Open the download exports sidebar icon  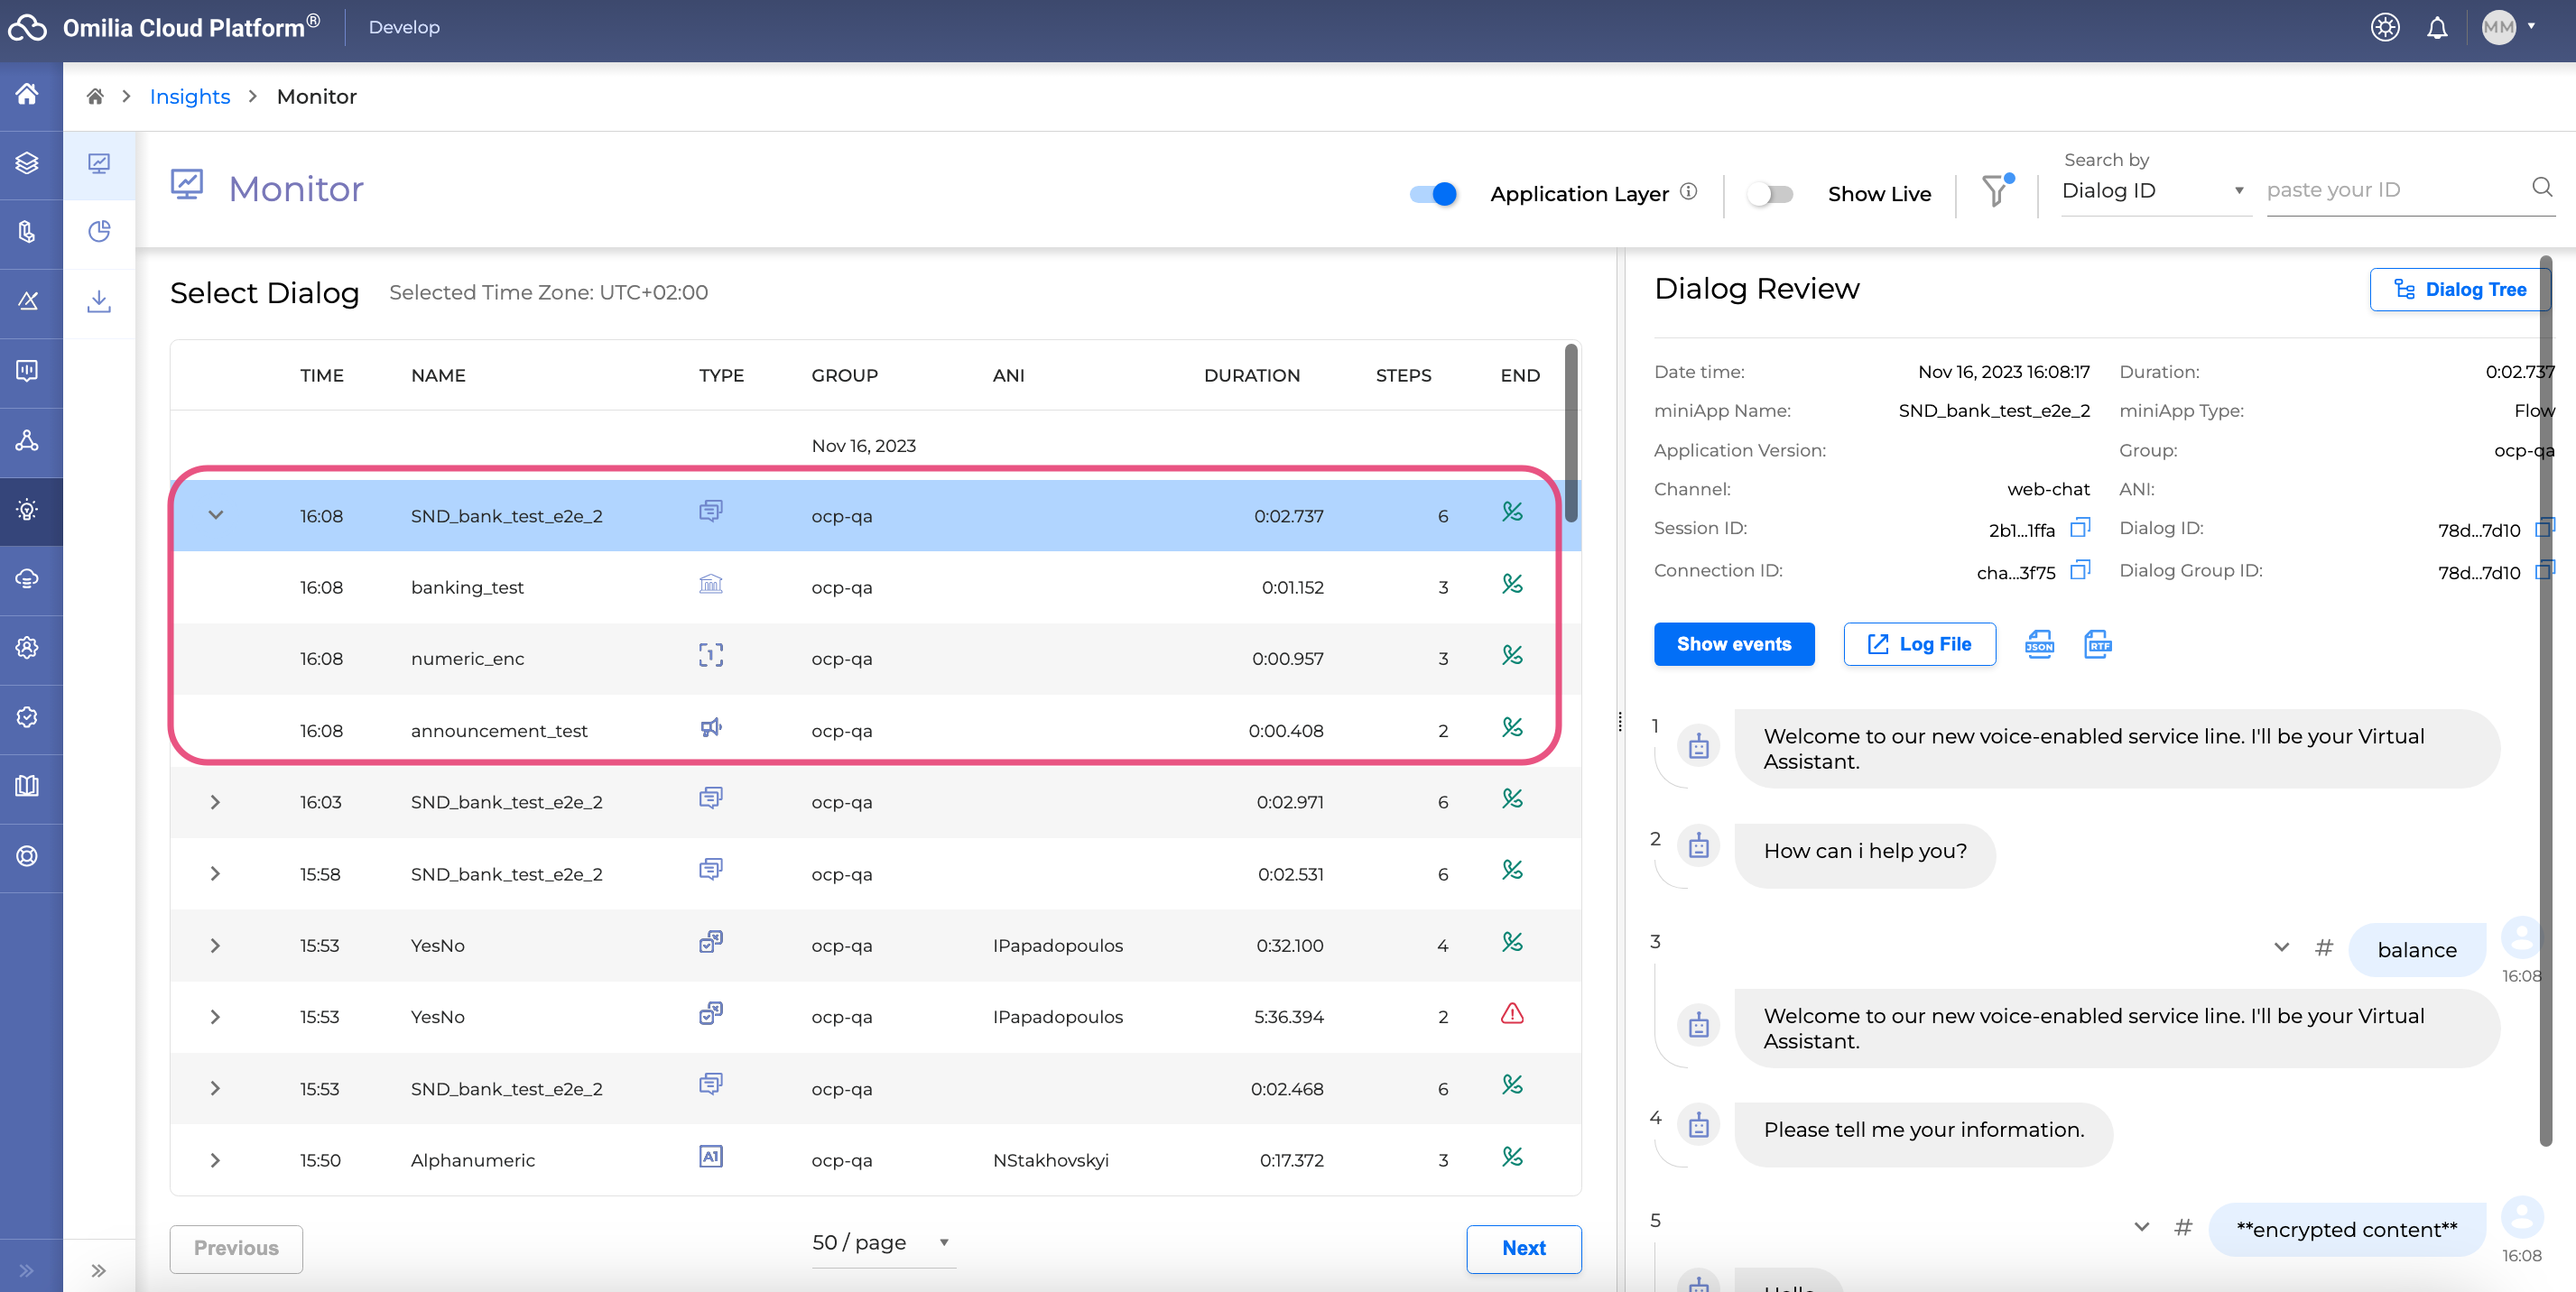point(99,300)
